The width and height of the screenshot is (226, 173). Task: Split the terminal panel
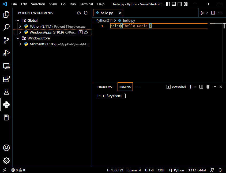click(201, 87)
